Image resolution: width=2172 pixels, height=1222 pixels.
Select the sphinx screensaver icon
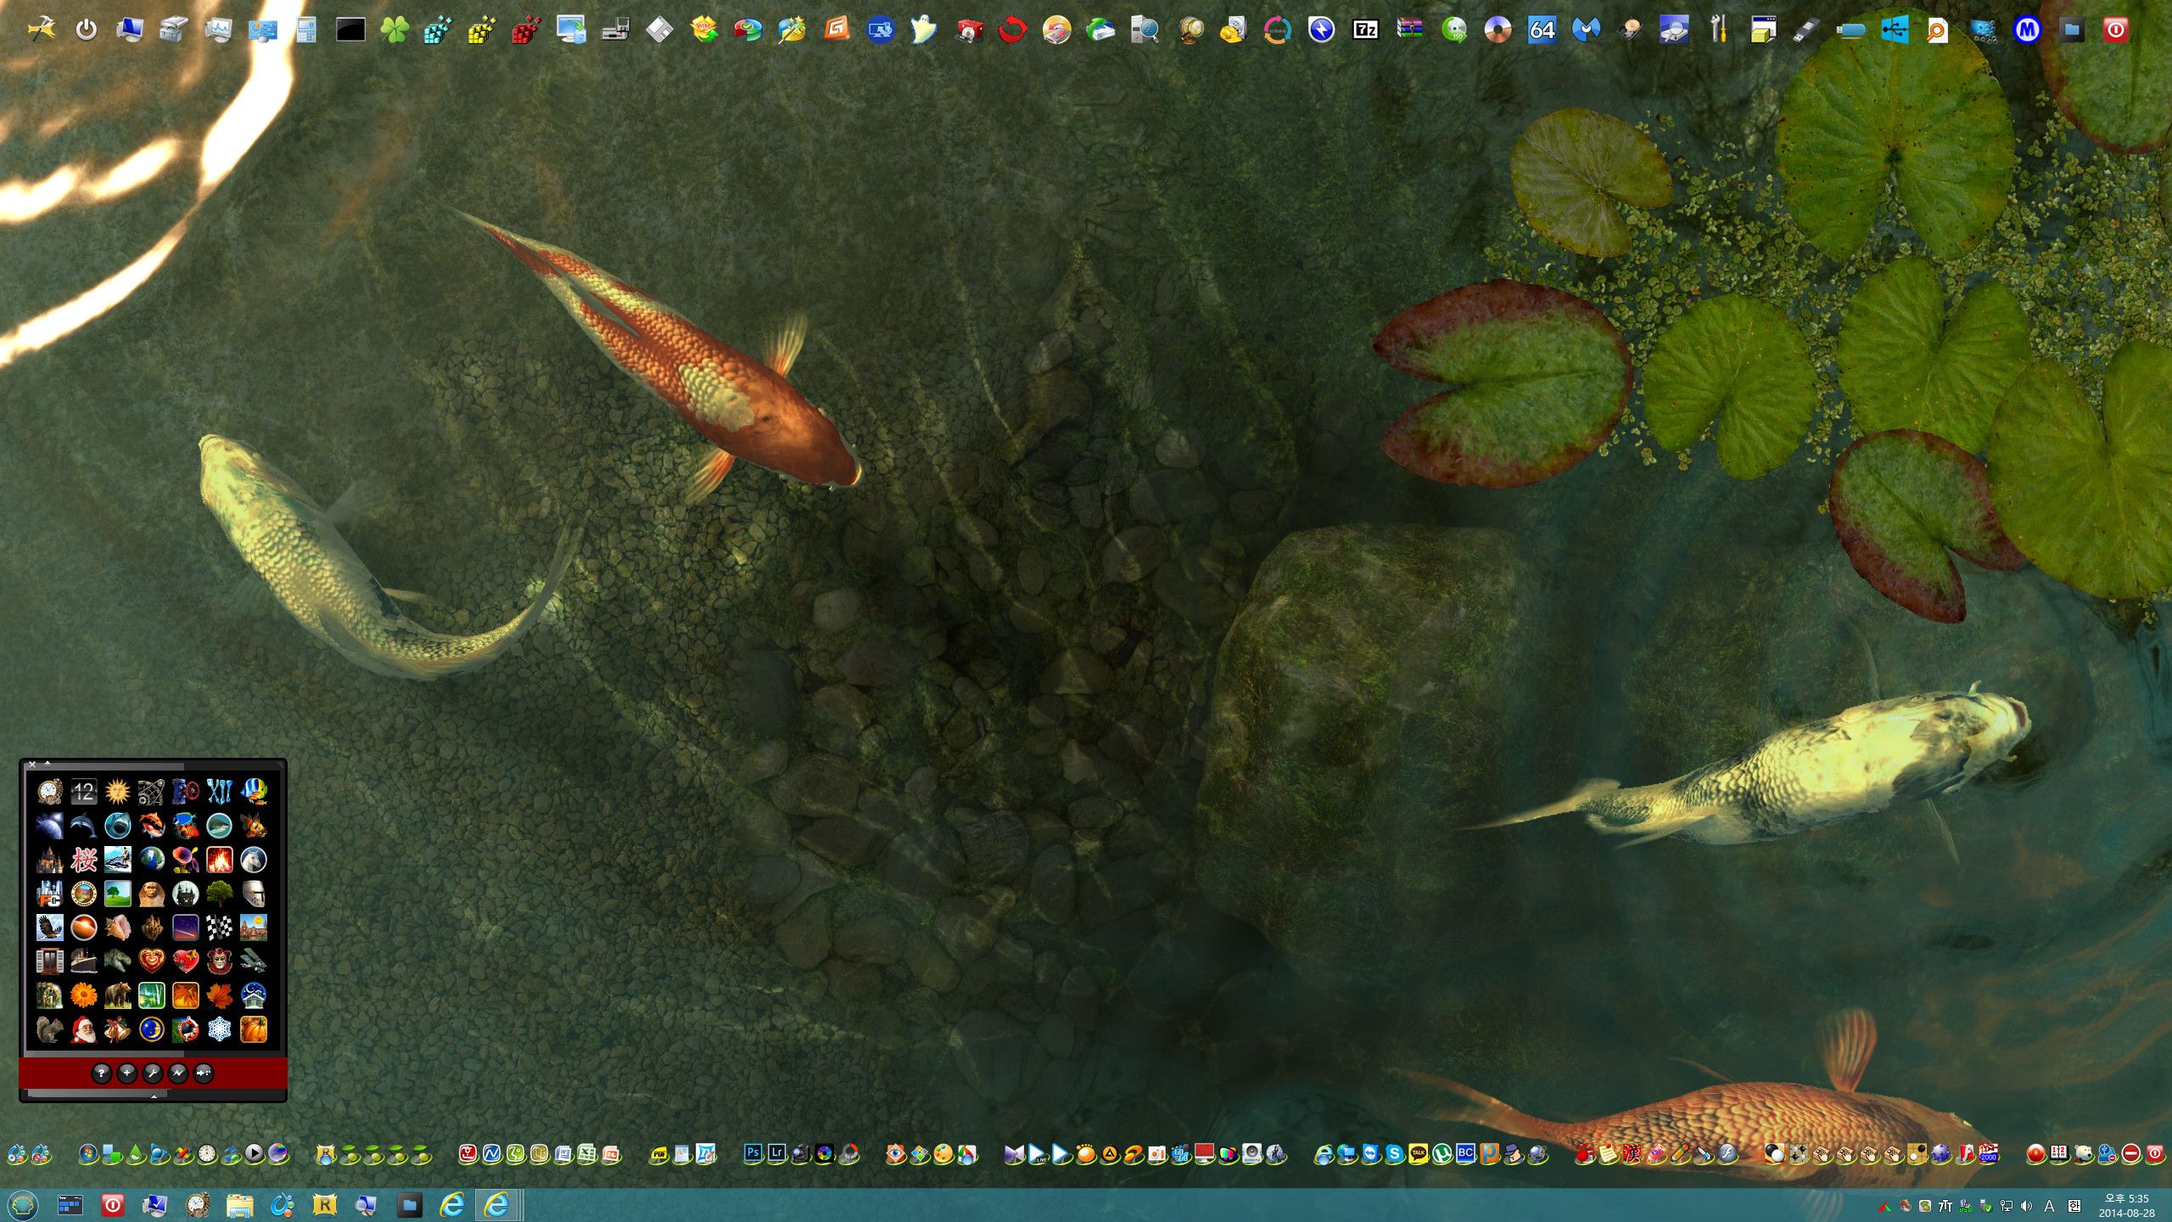[151, 893]
